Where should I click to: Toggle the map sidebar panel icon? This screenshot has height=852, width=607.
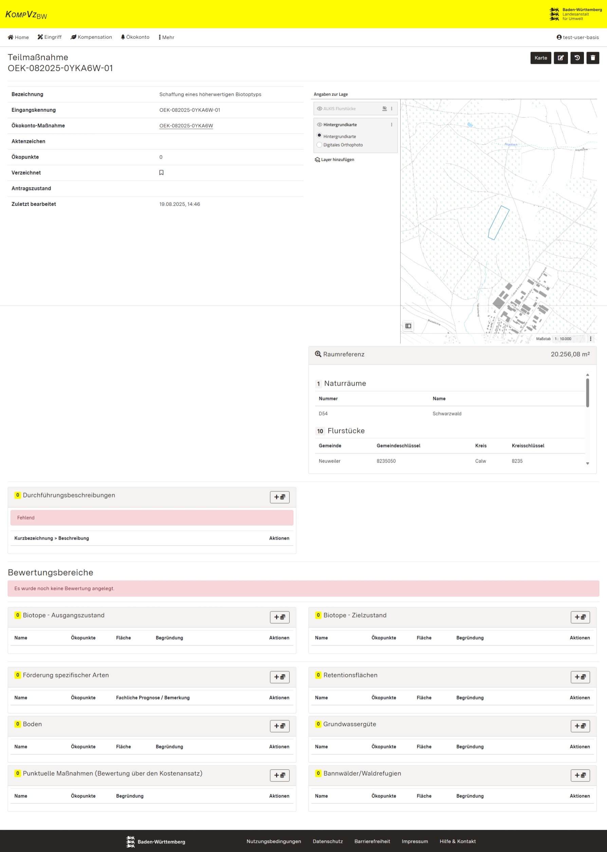pyautogui.click(x=408, y=326)
